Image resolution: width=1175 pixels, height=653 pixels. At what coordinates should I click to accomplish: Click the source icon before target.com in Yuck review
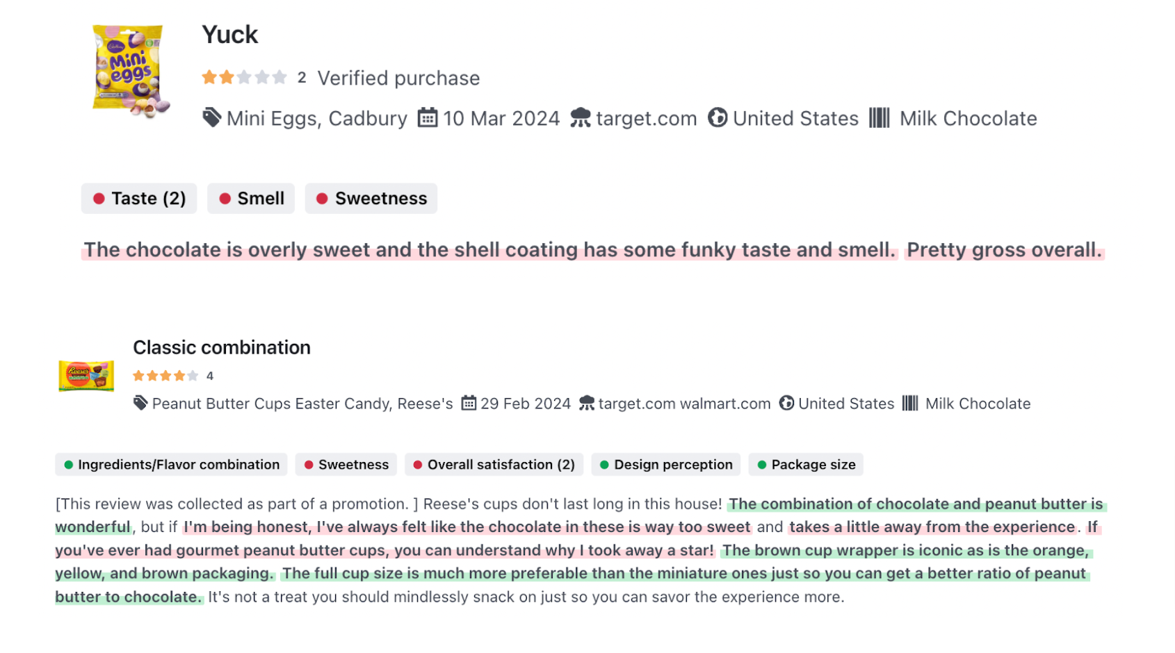click(x=580, y=118)
